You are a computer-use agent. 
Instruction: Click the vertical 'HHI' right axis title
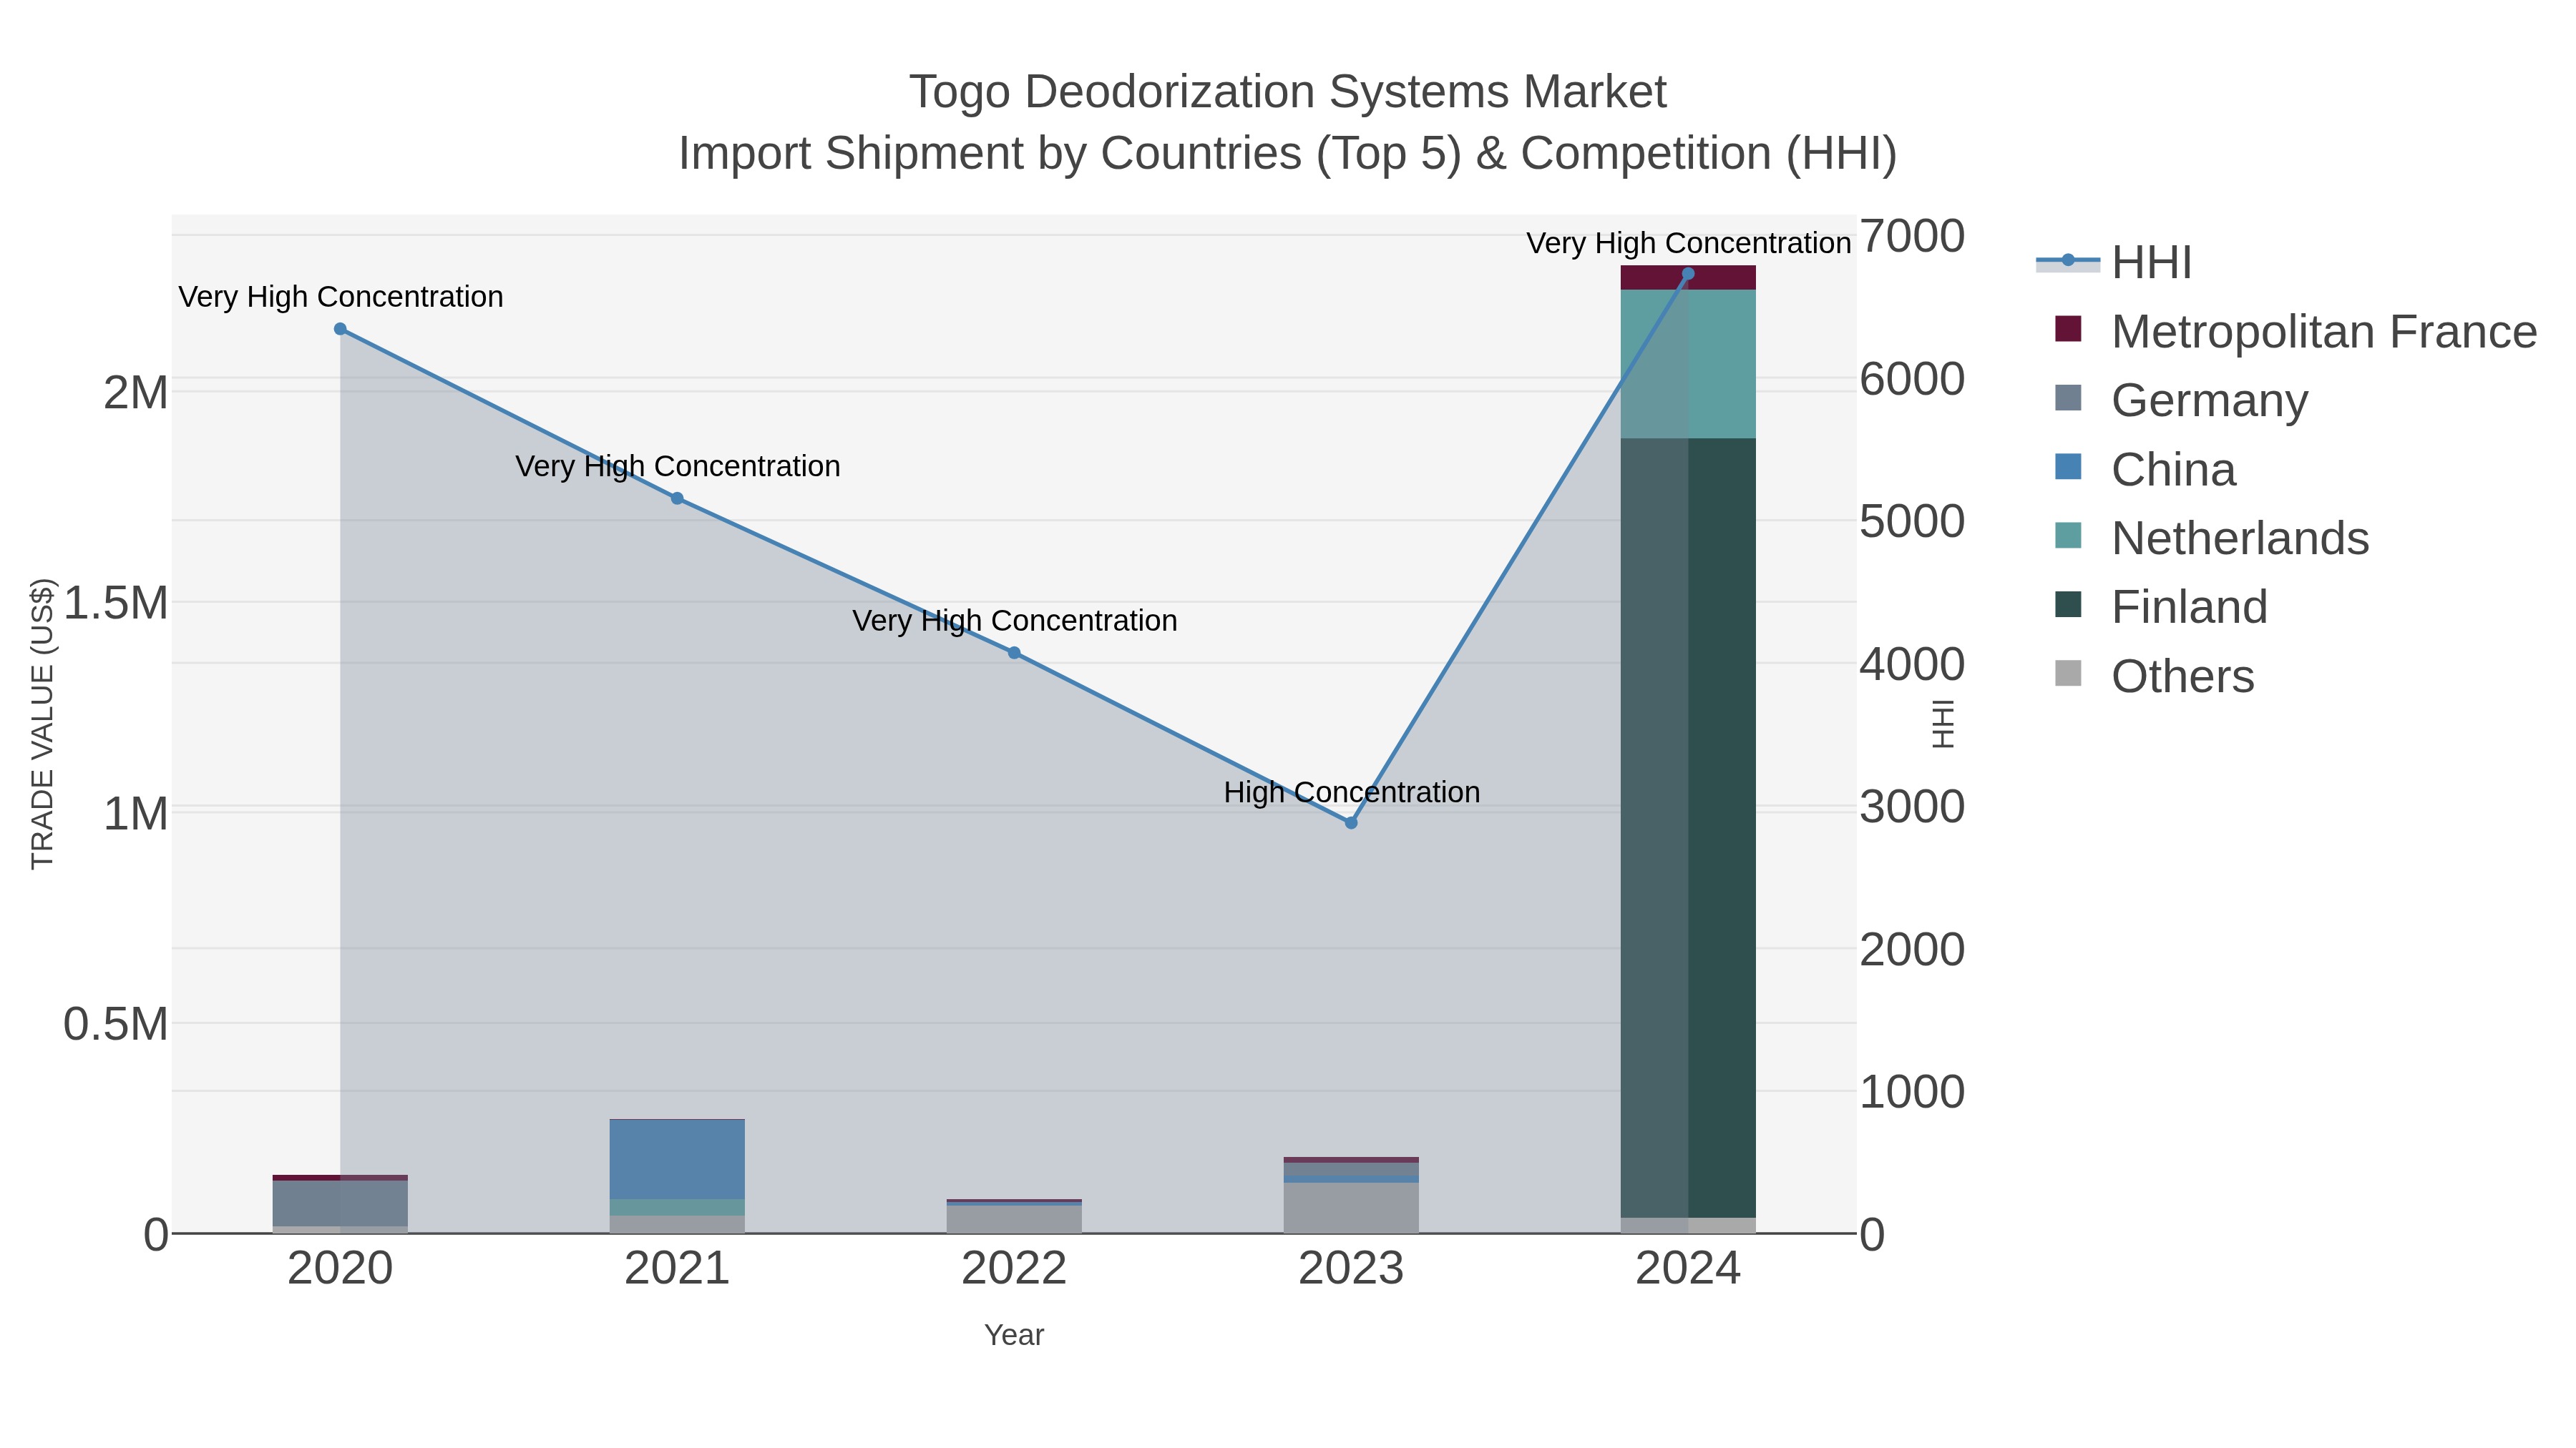[x=1942, y=724]
